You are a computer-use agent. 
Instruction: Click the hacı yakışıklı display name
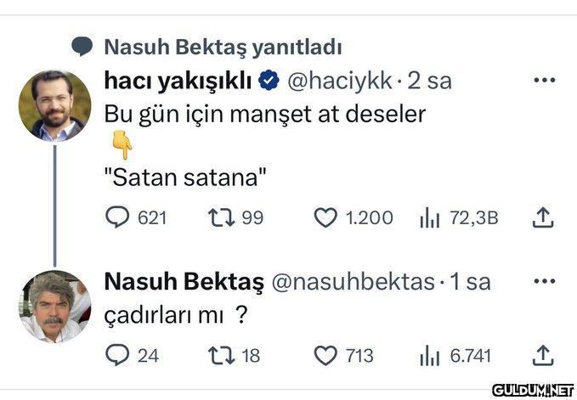[178, 81]
